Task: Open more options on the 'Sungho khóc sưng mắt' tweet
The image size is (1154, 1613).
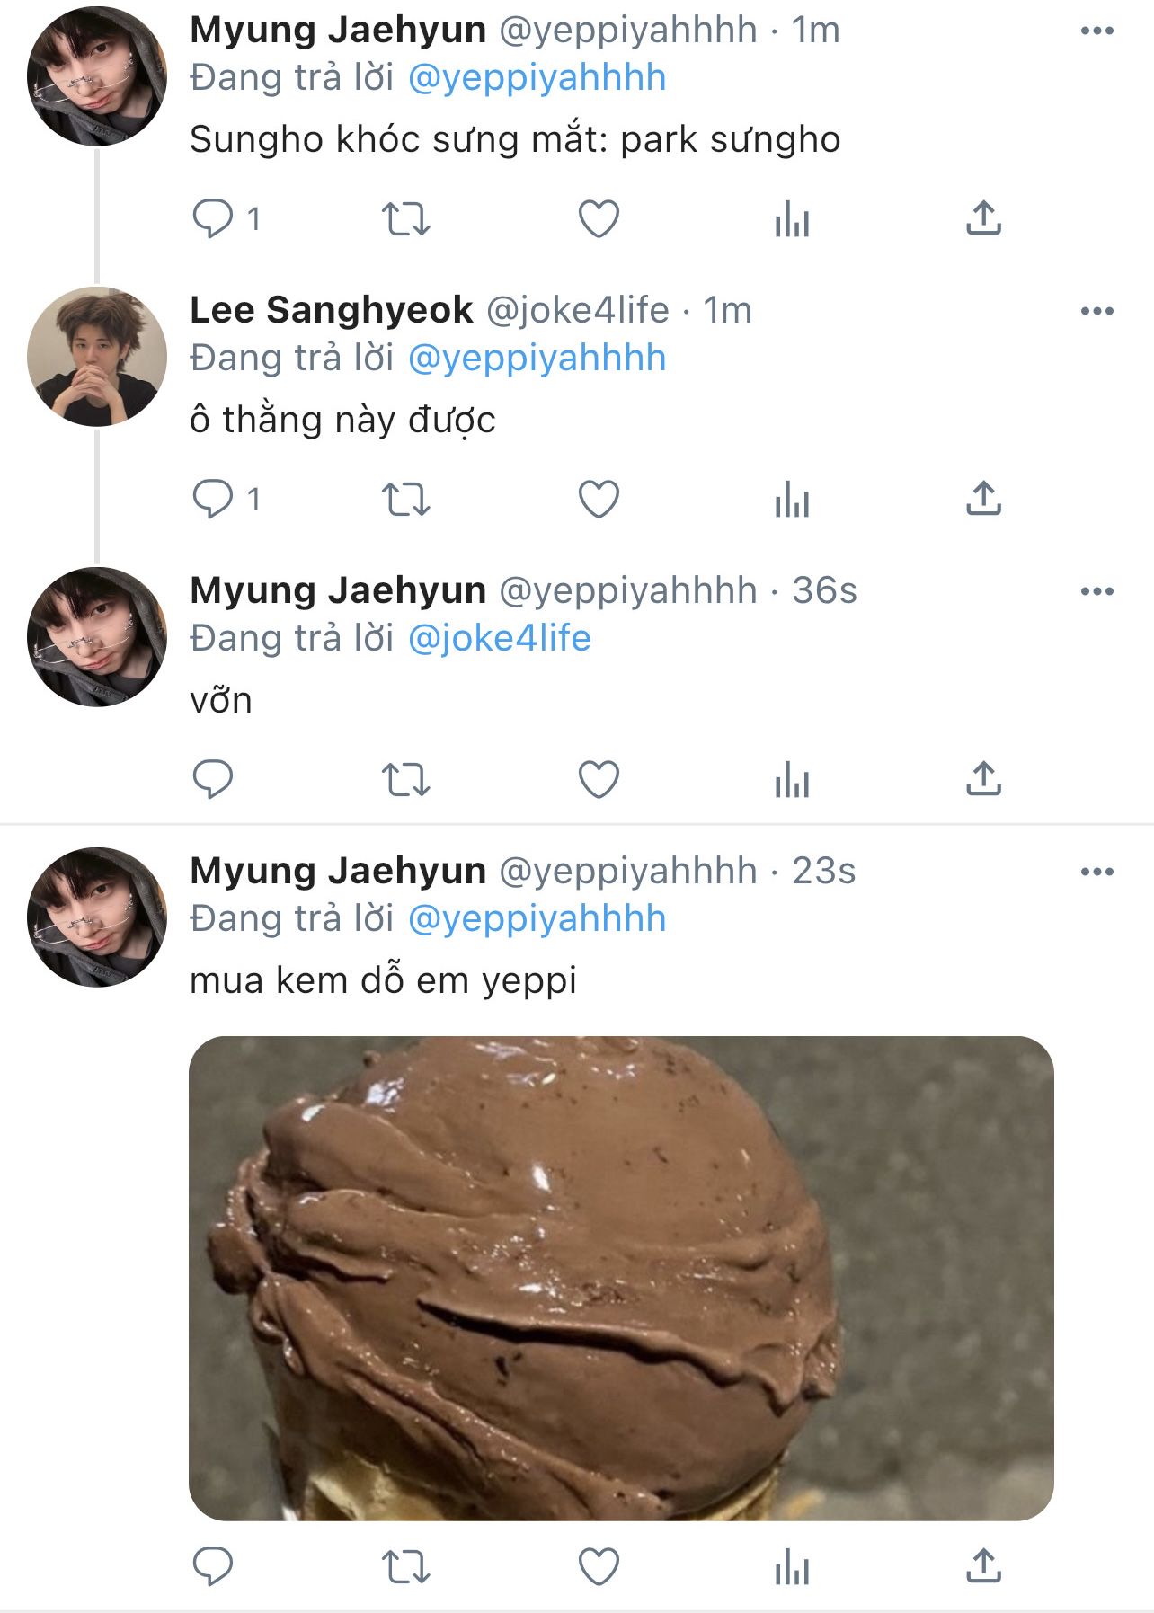Action: click(x=1096, y=31)
